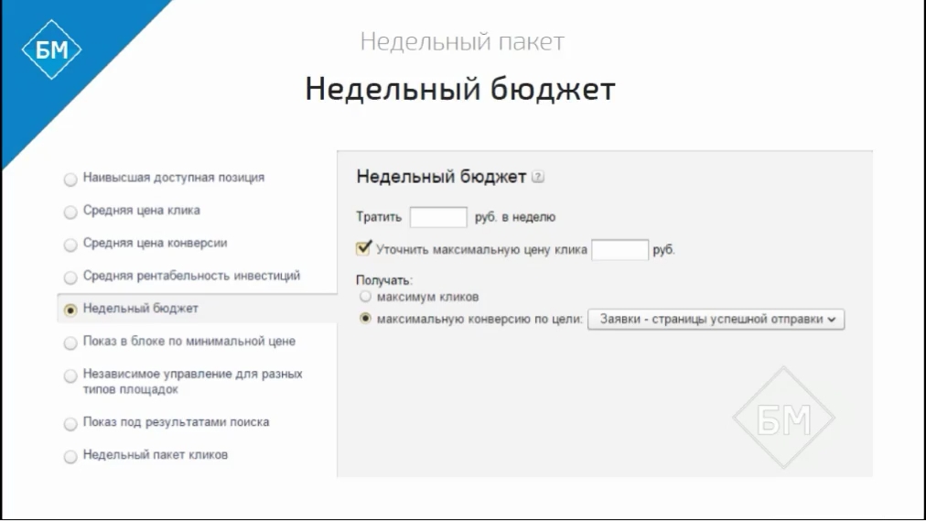Click the Недельный бюджет panel heading text

(x=441, y=176)
